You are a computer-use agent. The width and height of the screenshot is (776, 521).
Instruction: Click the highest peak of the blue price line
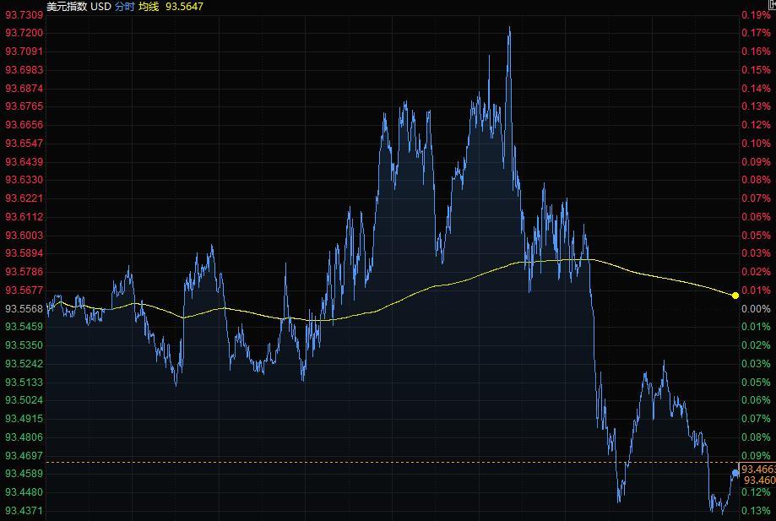(509, 28)
